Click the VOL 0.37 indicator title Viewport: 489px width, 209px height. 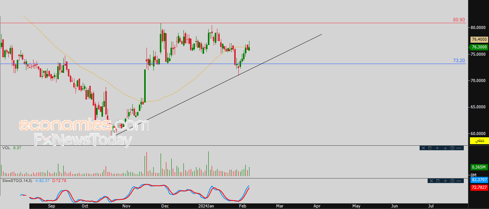[x=12, y=148]
